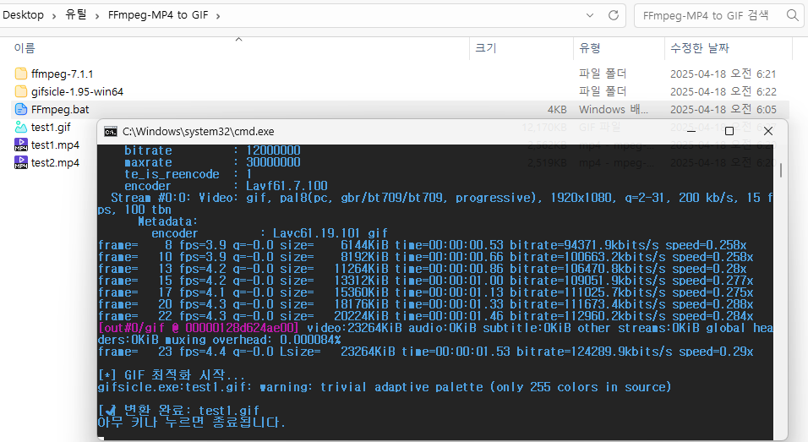
Task: Select test1.mp4 name text
Action: tap(55, 145)
